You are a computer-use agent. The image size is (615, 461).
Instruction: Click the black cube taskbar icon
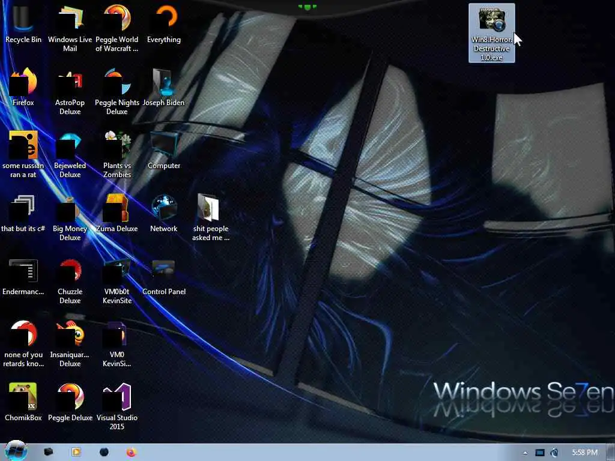click(x=48, y=452)
